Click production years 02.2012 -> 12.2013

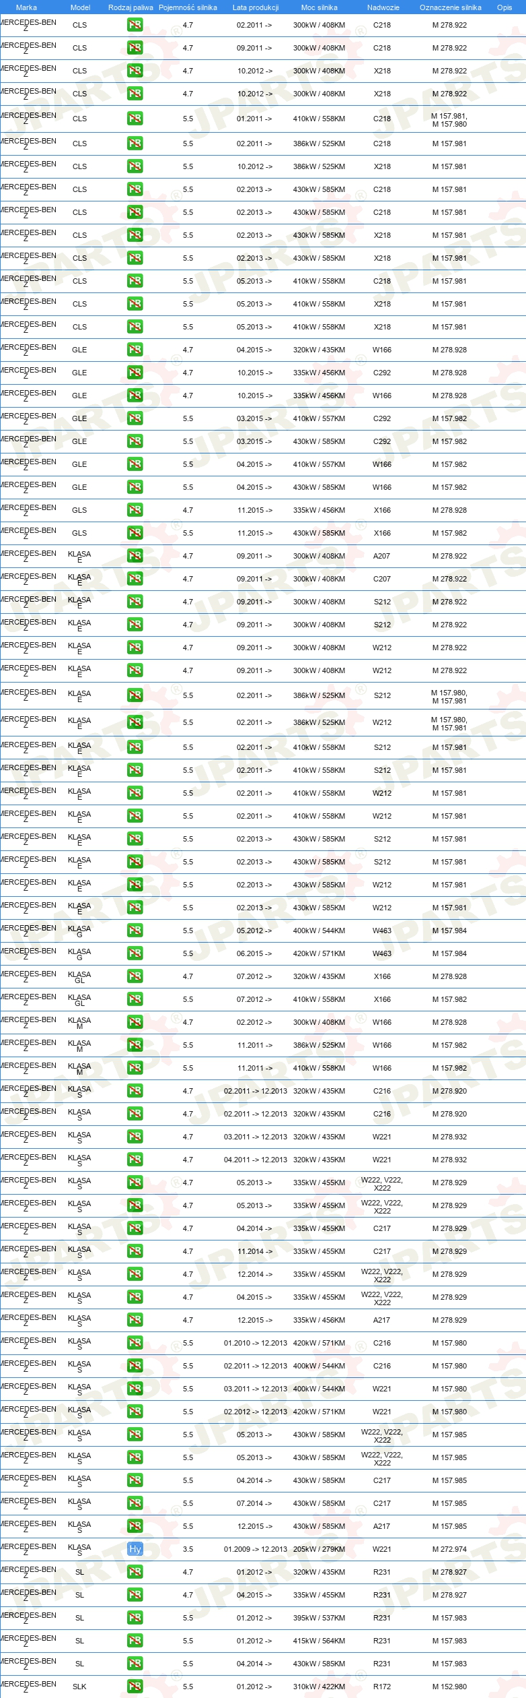click(x=256, y=1412)
